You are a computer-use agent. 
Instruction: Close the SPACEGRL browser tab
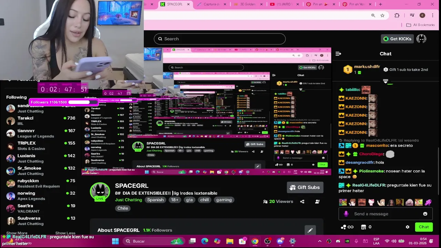point(188,4)
